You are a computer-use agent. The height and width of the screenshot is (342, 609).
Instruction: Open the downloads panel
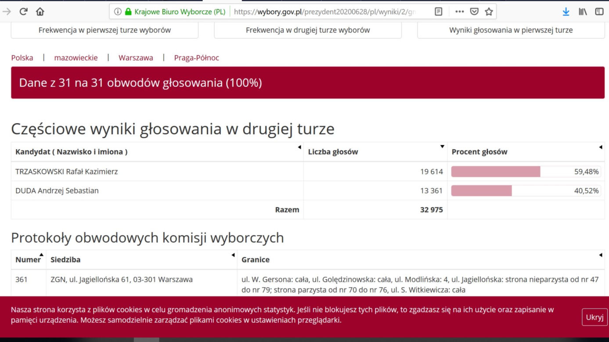[566, 12]
